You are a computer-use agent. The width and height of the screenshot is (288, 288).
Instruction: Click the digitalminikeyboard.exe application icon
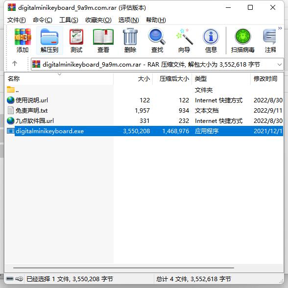[x=10, y=131]
